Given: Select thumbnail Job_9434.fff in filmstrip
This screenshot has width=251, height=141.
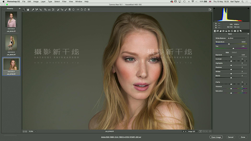Looking at the screenshot, I should pyautogui.click(x=11, y=19).
